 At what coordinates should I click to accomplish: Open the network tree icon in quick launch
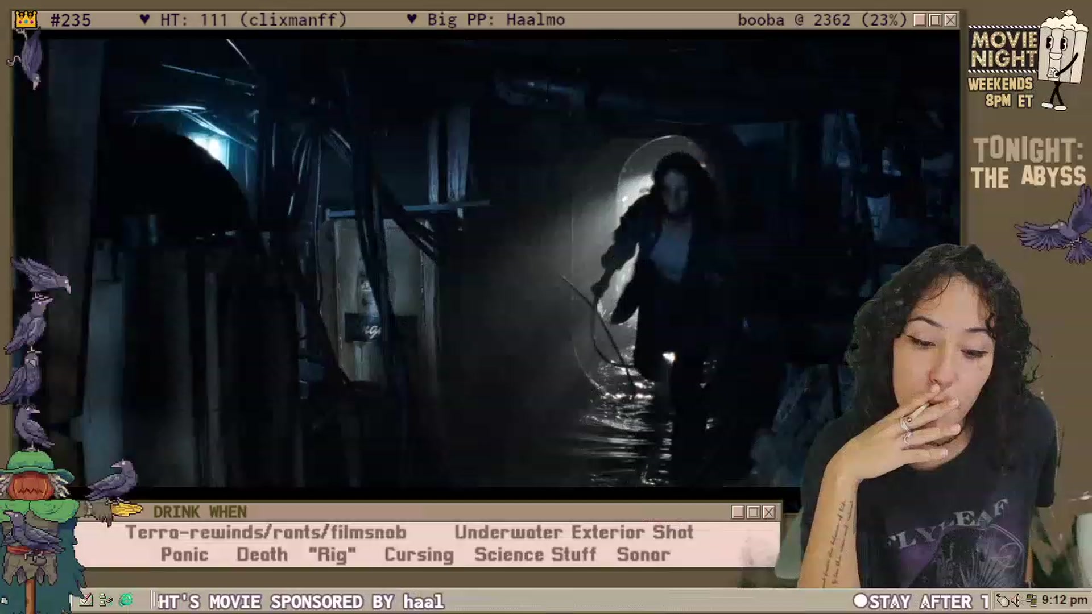point(106,600)
